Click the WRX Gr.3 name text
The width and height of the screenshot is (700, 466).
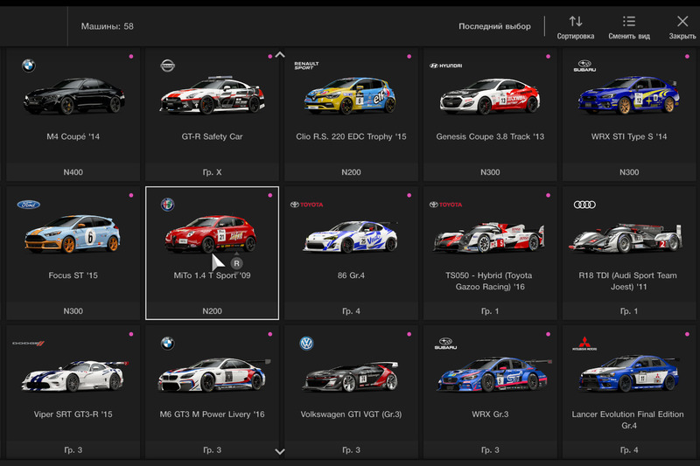click(490, 414)
